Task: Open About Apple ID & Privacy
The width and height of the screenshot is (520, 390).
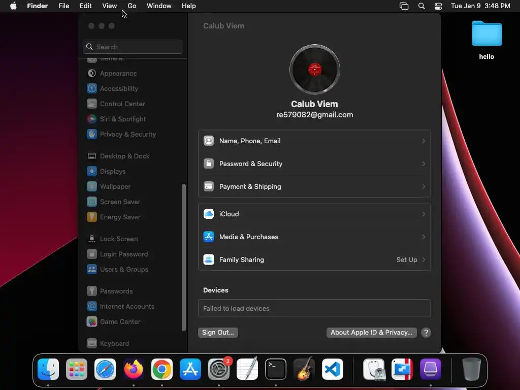Action: pyautogui.click(x=371, y=333)
